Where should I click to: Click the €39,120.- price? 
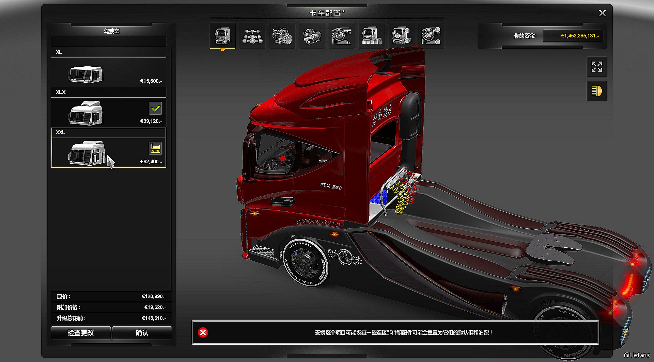(151, 121)
